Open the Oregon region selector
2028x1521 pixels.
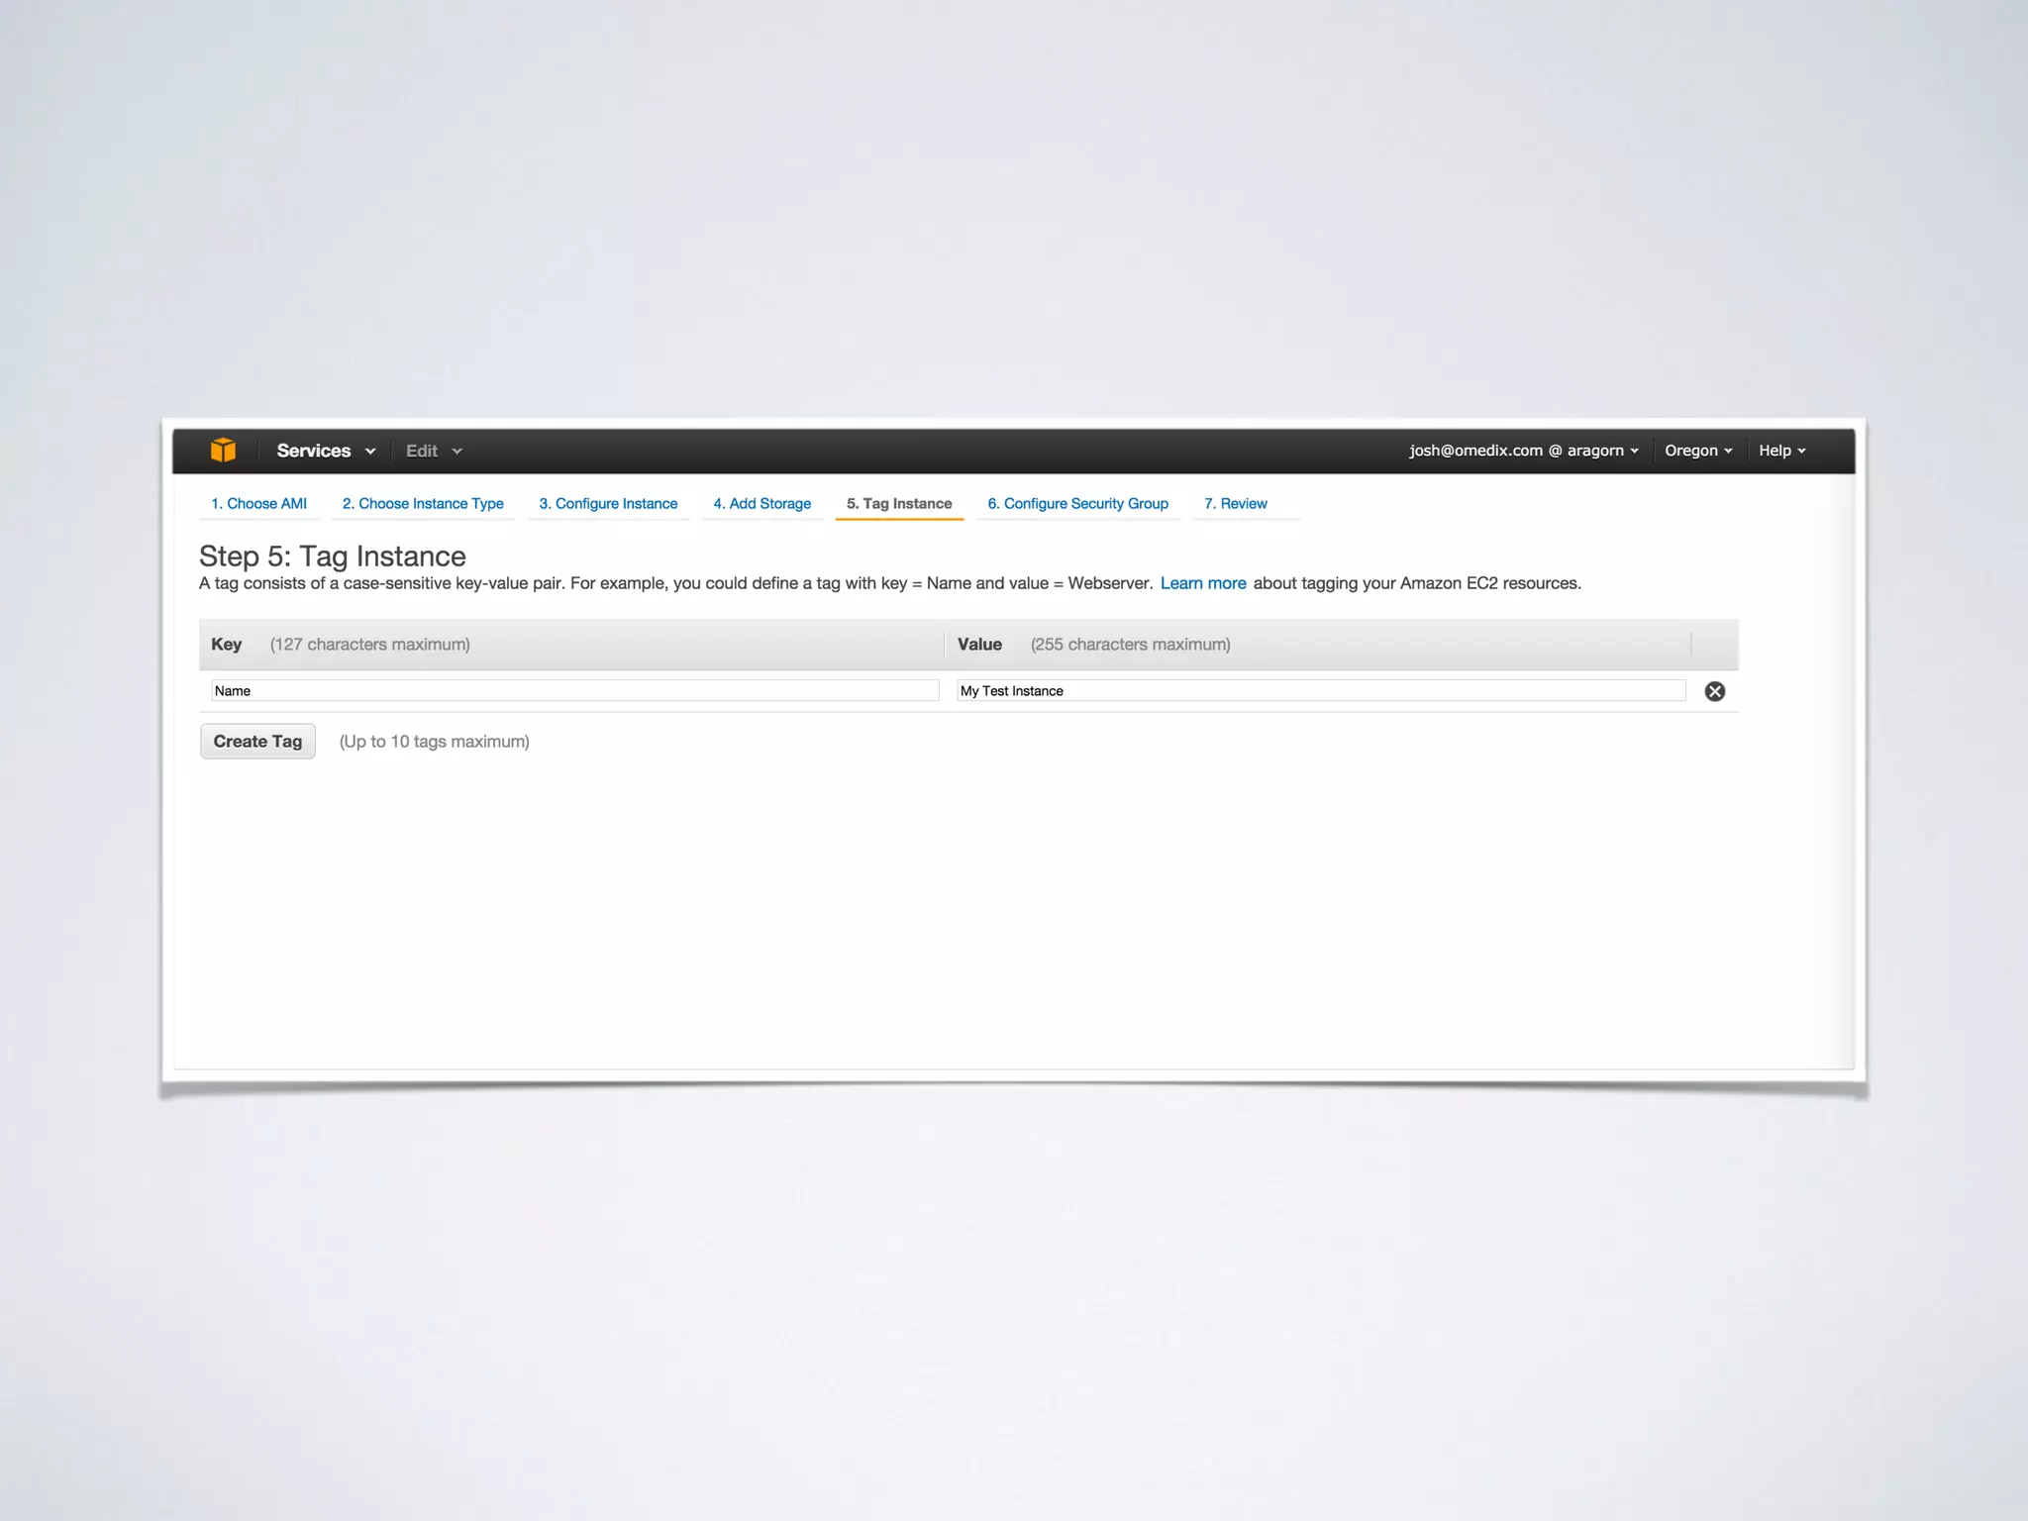(1697, 451)
